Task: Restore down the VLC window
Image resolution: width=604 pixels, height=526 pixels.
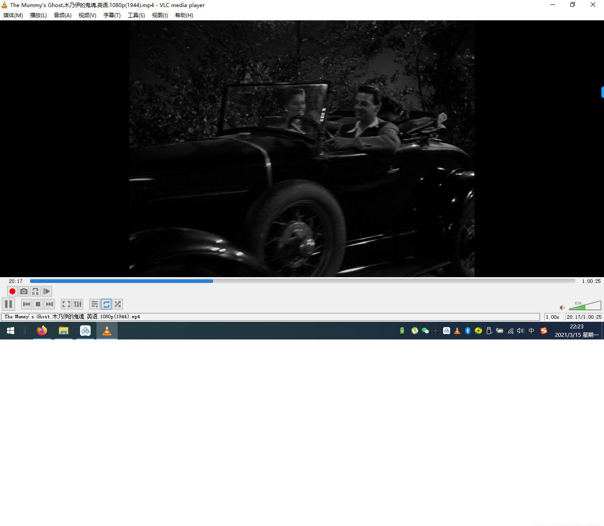Action: click(573, 5)
